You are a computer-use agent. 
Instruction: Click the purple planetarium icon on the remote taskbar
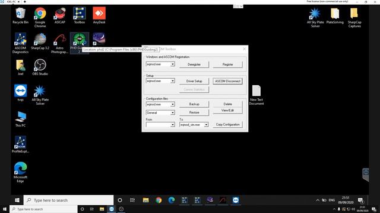pos(210,200)
